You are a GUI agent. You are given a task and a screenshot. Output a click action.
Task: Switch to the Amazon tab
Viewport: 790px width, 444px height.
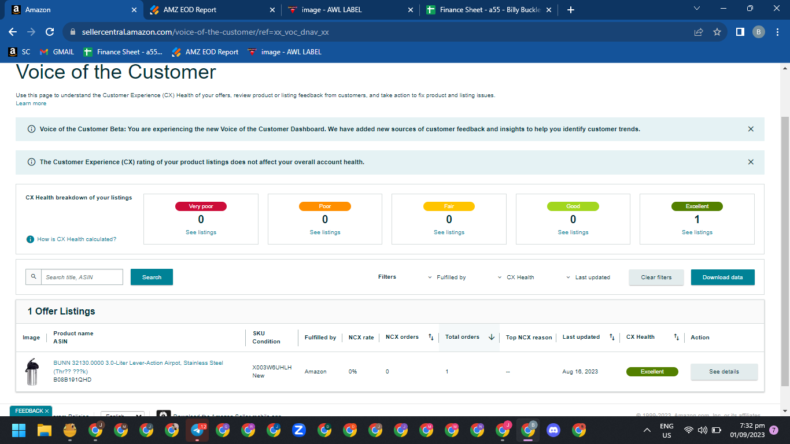click(73, 10)
